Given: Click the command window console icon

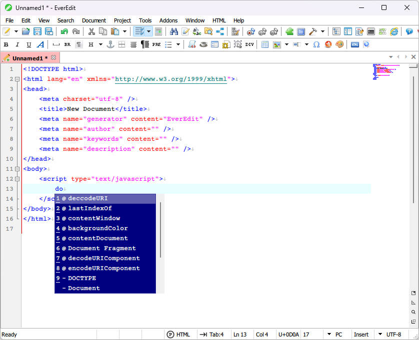Looking at the screenshot, I should pyautogui.click(x=370, y=31).
